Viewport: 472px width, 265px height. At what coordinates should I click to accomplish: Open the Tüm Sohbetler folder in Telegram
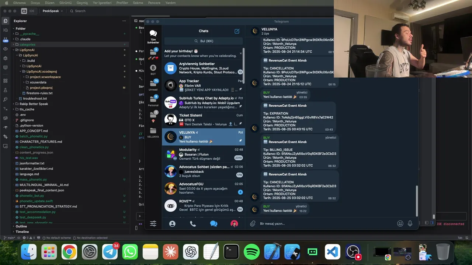pyautogui.click(x=153, y=37)
